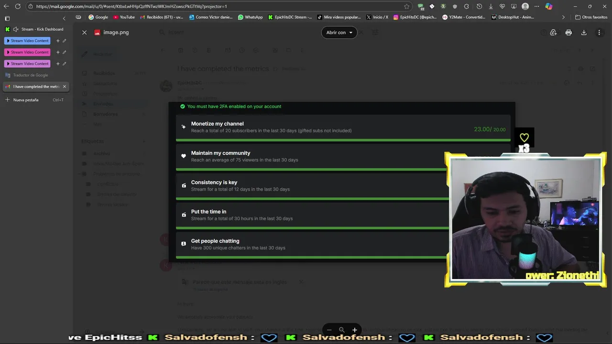This screenshot has width=612, height=344.
Task: Add page to favorites with the star icon
Action: click(407, 6)
